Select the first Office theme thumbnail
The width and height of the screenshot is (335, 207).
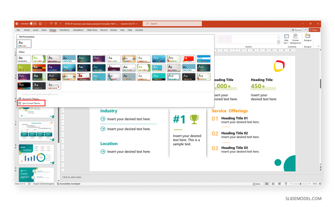point(24,59)
